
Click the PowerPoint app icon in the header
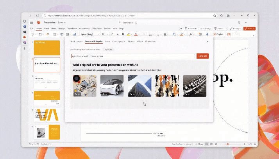point(39,23)
